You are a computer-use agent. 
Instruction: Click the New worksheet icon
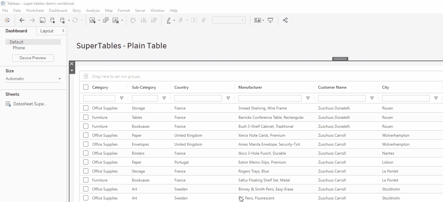(93, 20)
